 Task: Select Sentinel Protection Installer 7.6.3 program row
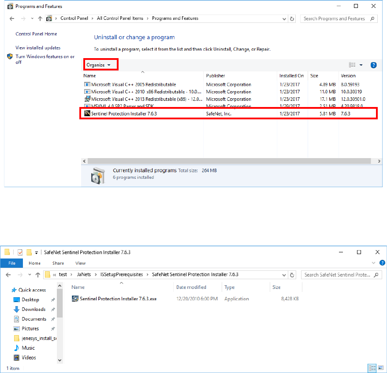click(230, 114)
